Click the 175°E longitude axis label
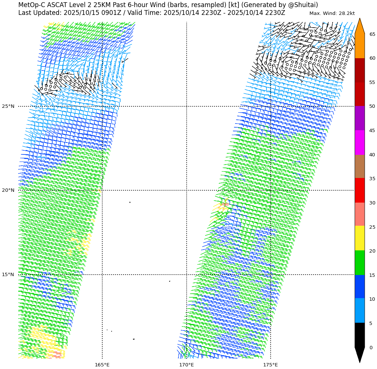 (x=271, y=365)
